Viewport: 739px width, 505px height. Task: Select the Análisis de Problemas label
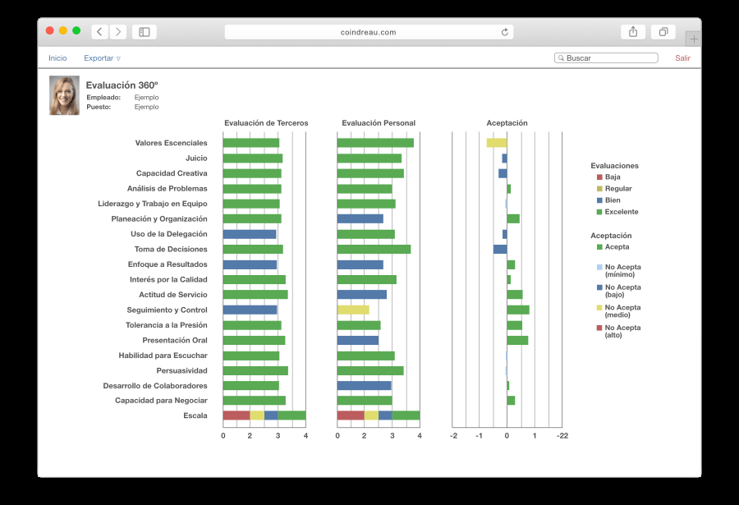[167, 188]
